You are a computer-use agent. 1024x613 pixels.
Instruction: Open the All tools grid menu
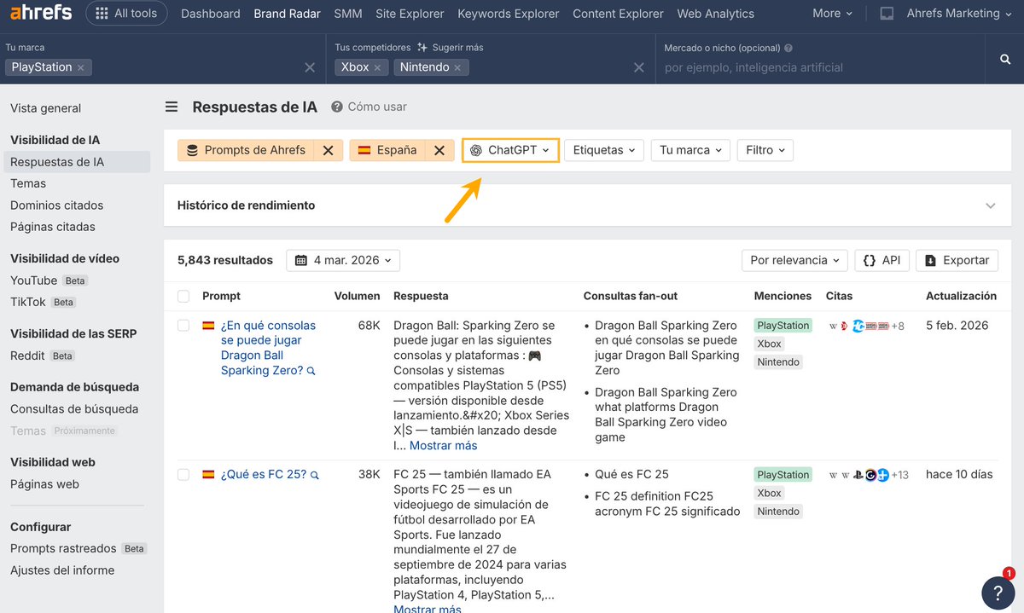[126, 14]
